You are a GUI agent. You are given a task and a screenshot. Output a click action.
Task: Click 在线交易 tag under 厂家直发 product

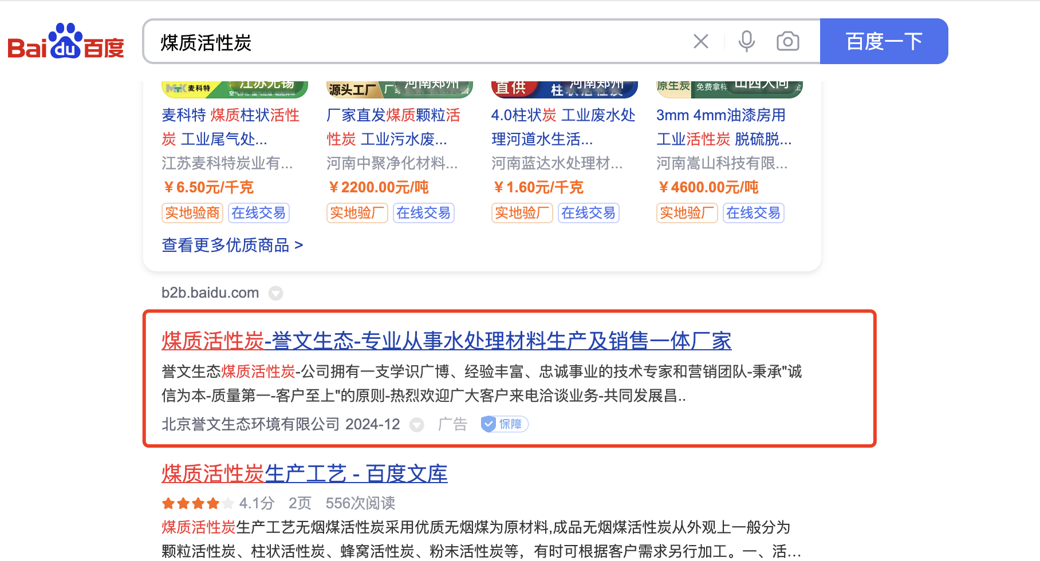click(x=424, y=213)
